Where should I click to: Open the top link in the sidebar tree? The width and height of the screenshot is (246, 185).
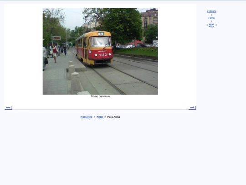[x=211, y=11]
